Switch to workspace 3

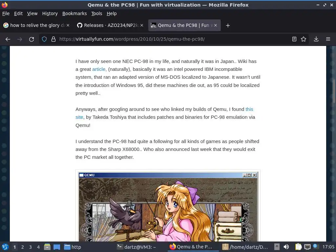click(31, 247)
